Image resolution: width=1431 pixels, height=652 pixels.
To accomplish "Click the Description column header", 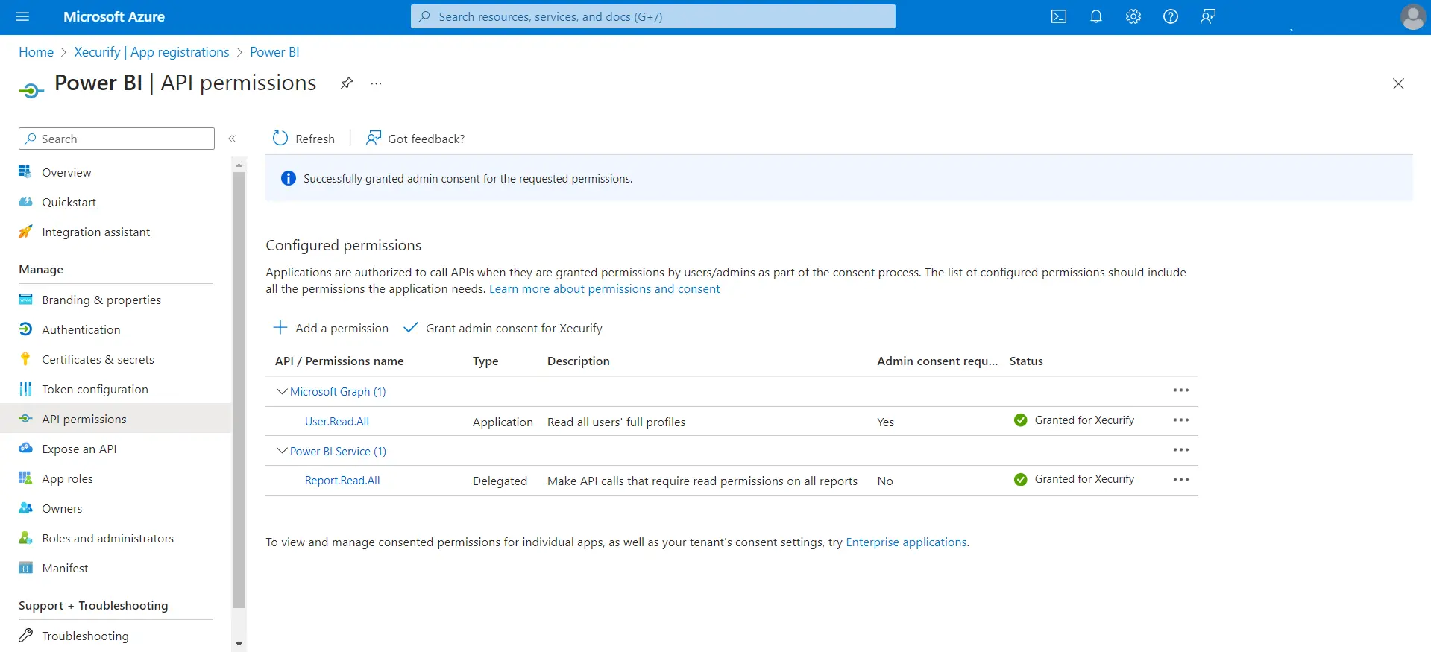I will pos(579,361).
